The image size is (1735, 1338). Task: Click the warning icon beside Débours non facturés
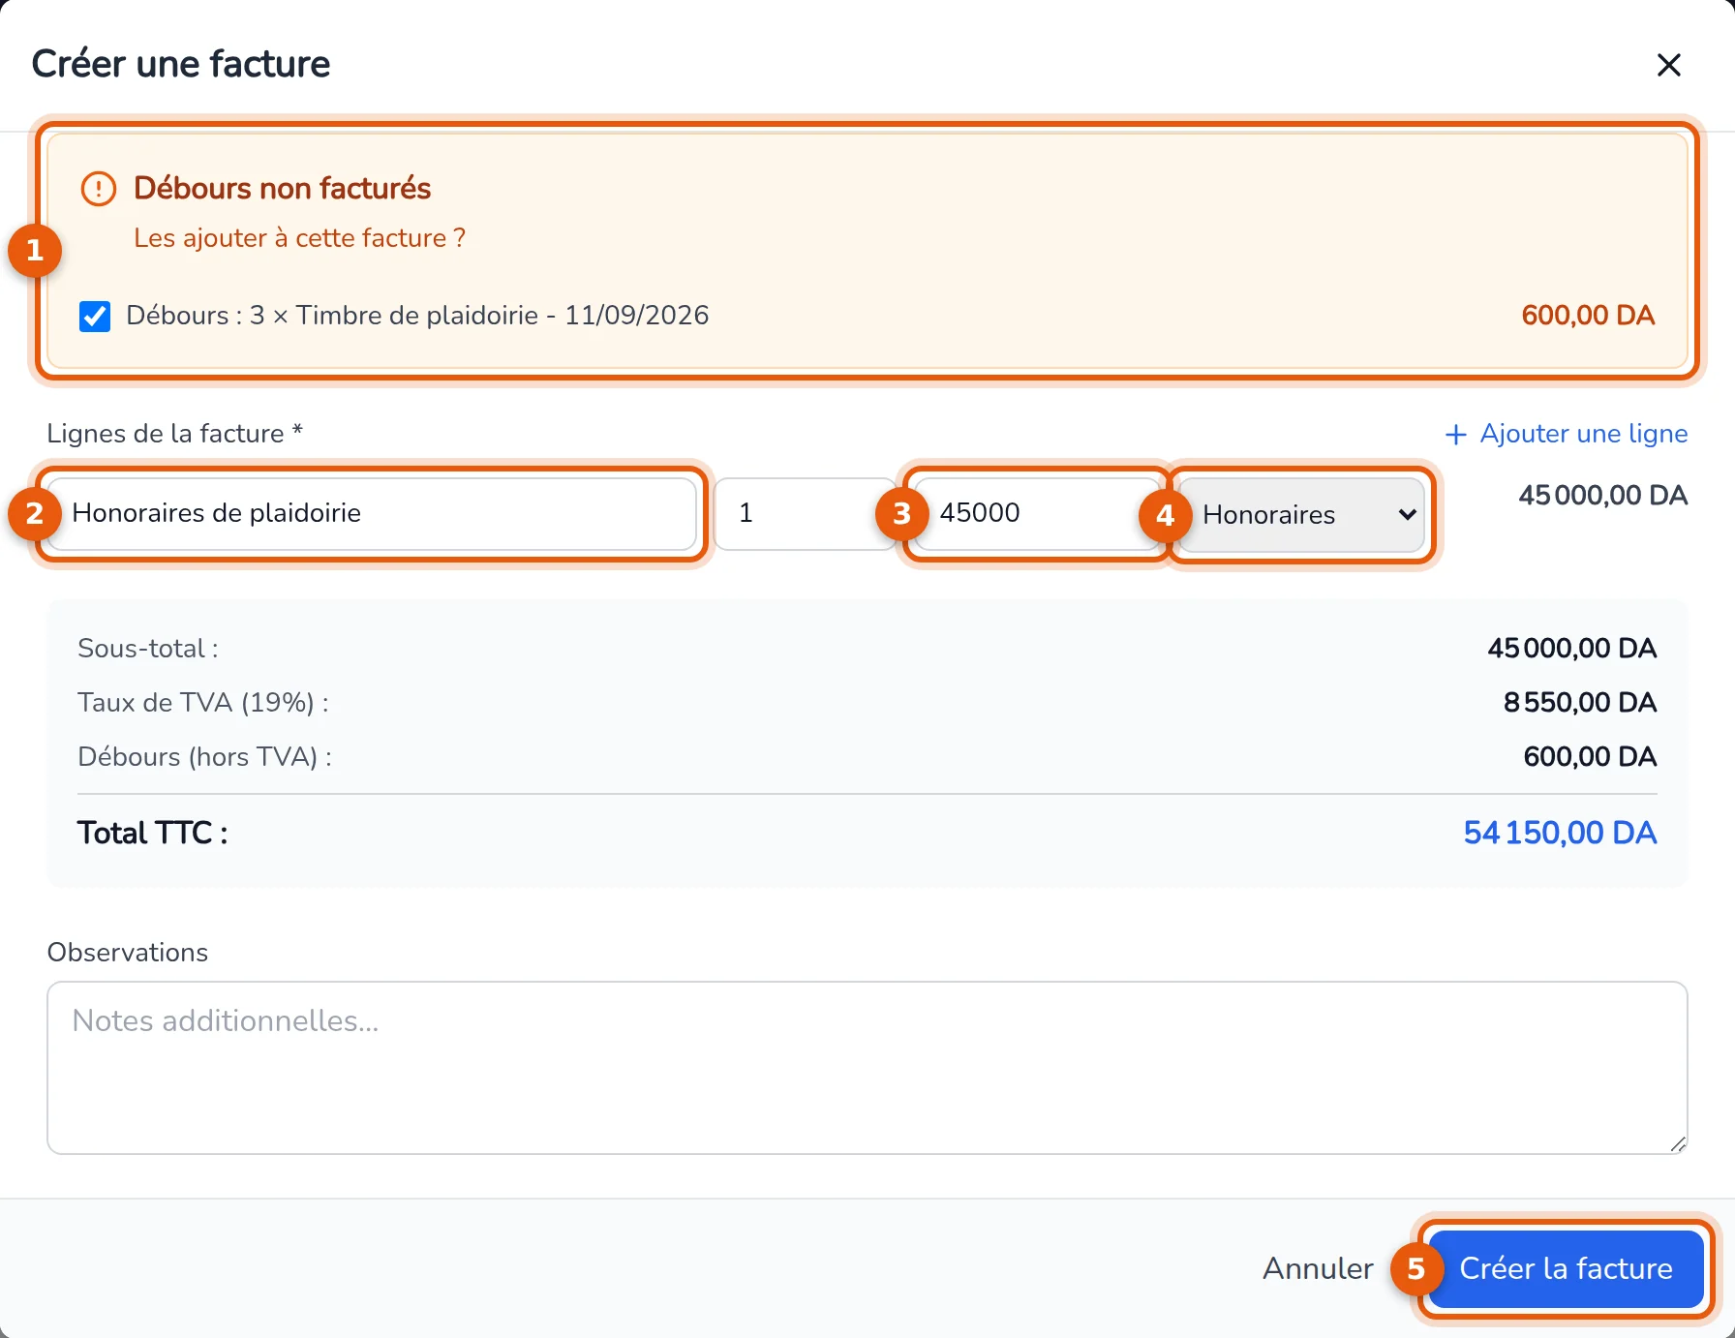click(x=99, y=189)
